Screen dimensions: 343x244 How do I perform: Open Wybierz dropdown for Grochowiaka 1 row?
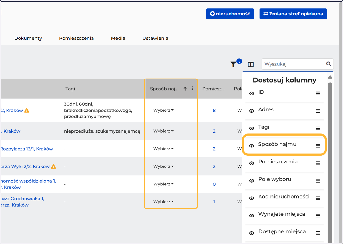click(163, 202)
